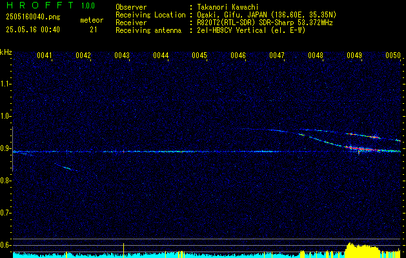Select filename 2505160040.png
The image size is (406, 258).
[x=33, y=17]
